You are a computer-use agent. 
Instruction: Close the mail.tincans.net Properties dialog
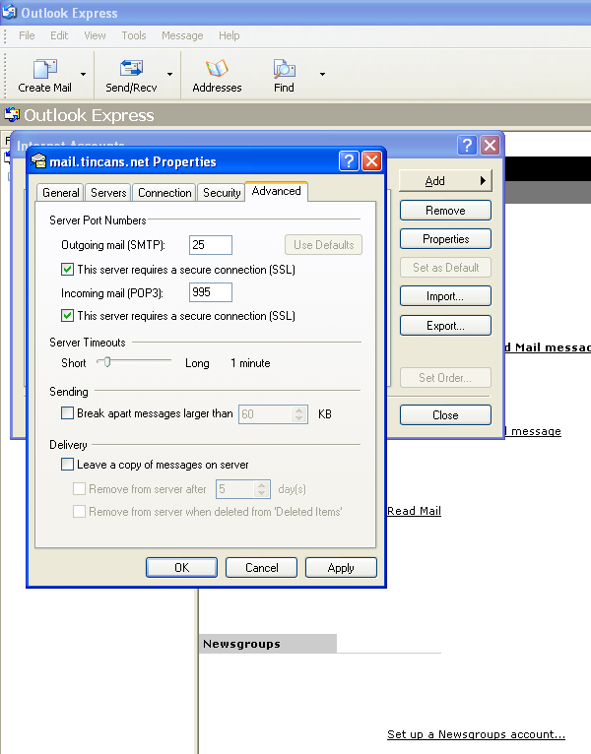tap(372, 161)
